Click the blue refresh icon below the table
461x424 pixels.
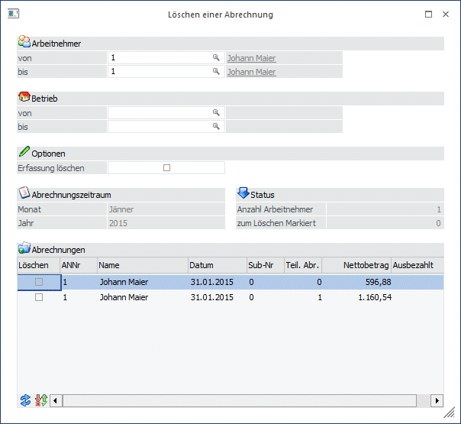(25, 400)
